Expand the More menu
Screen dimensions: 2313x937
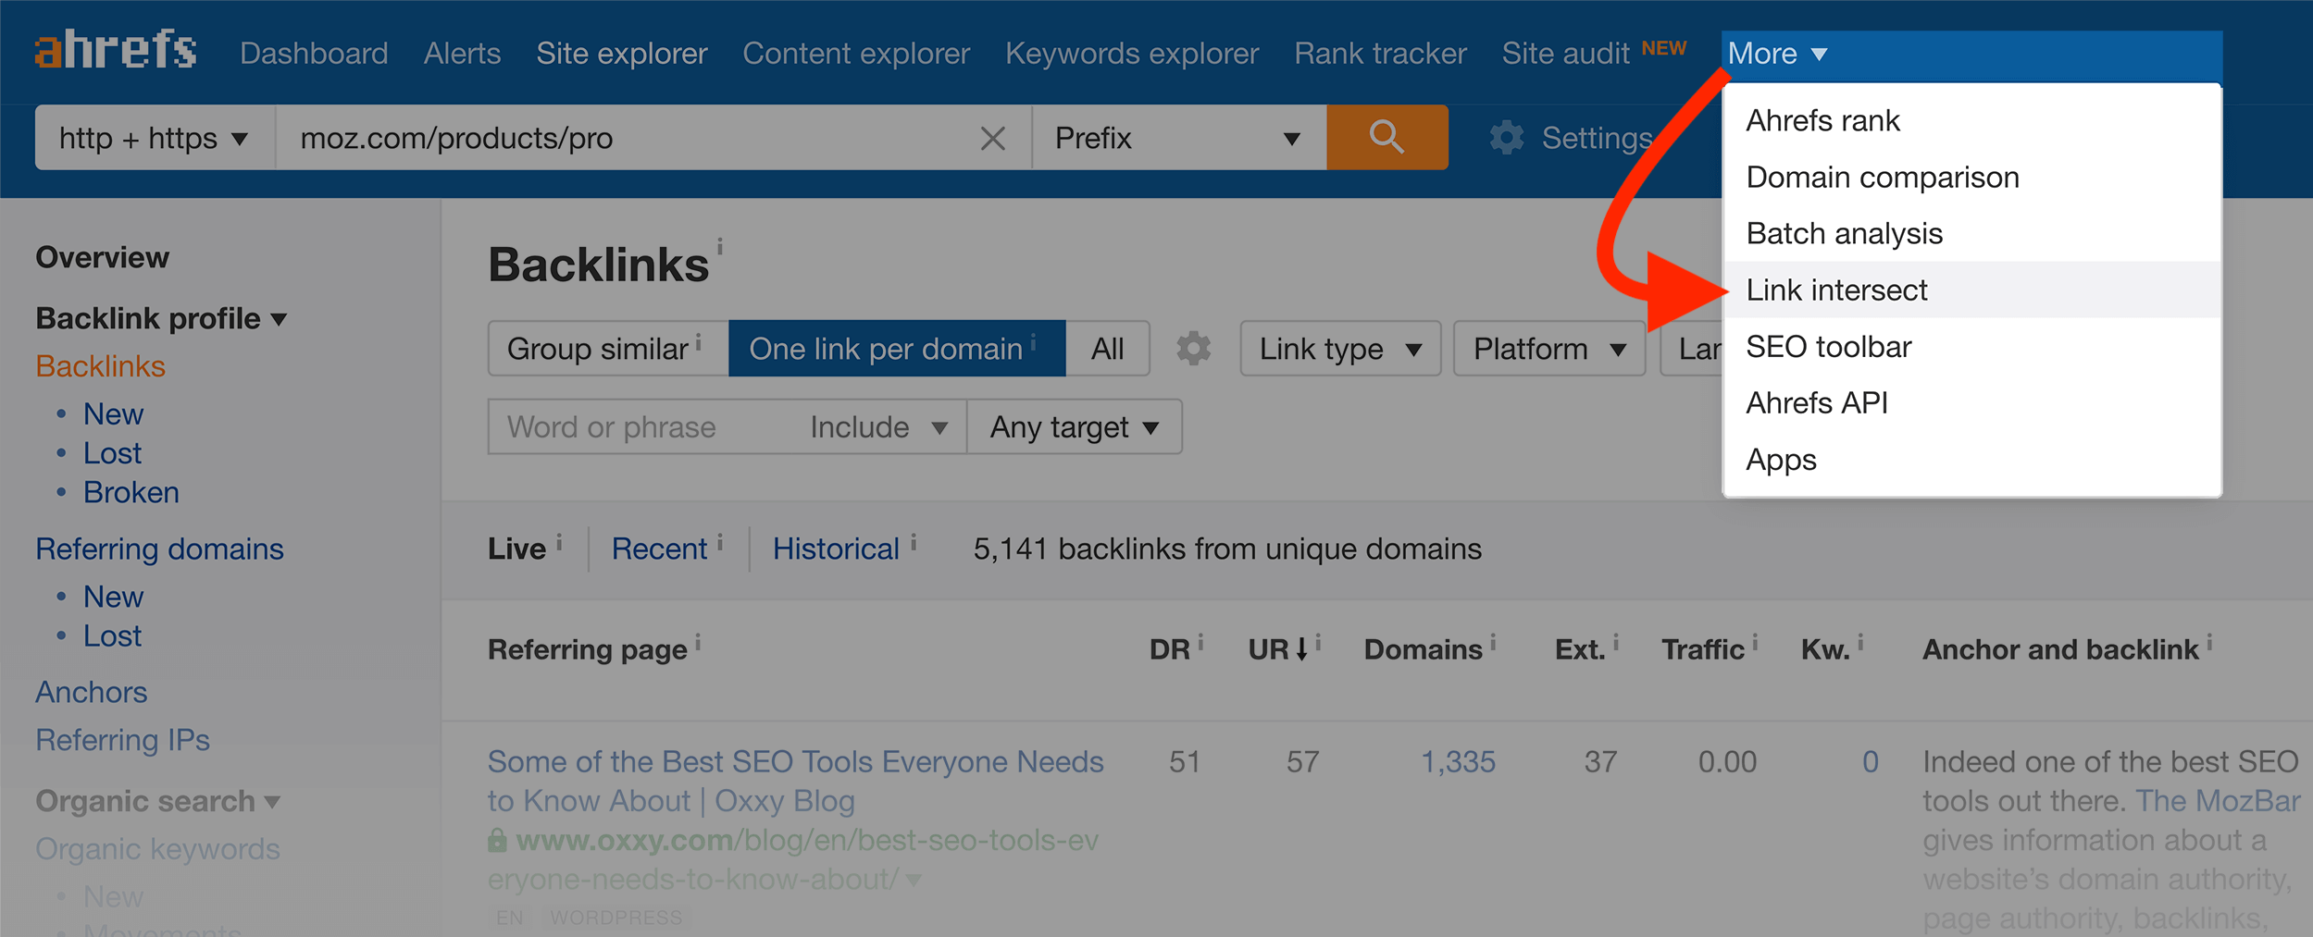(x=1777, y=54)
